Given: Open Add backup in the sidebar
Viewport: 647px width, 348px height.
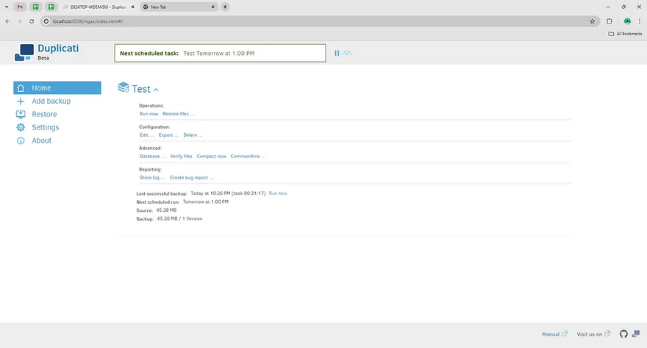Looking at the screenshot, I should pyautogui.click(x=51, y=101).
